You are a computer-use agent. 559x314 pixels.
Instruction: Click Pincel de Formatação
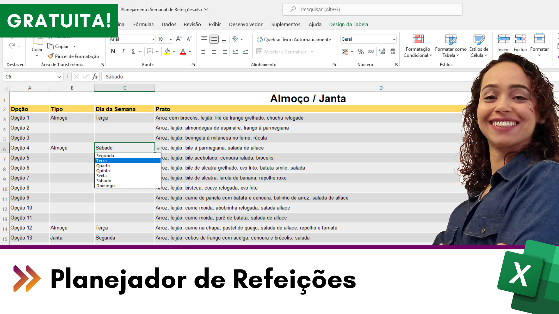(x=73, y=56)
